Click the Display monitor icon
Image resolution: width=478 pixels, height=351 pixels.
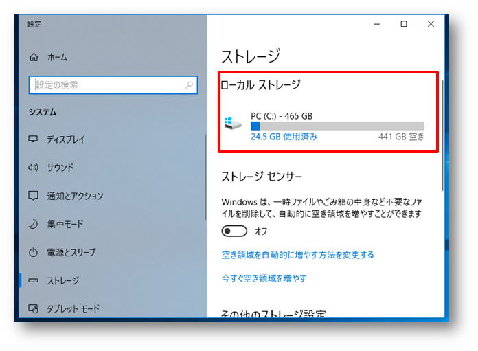pyautogui.click(x=33, y=139)
